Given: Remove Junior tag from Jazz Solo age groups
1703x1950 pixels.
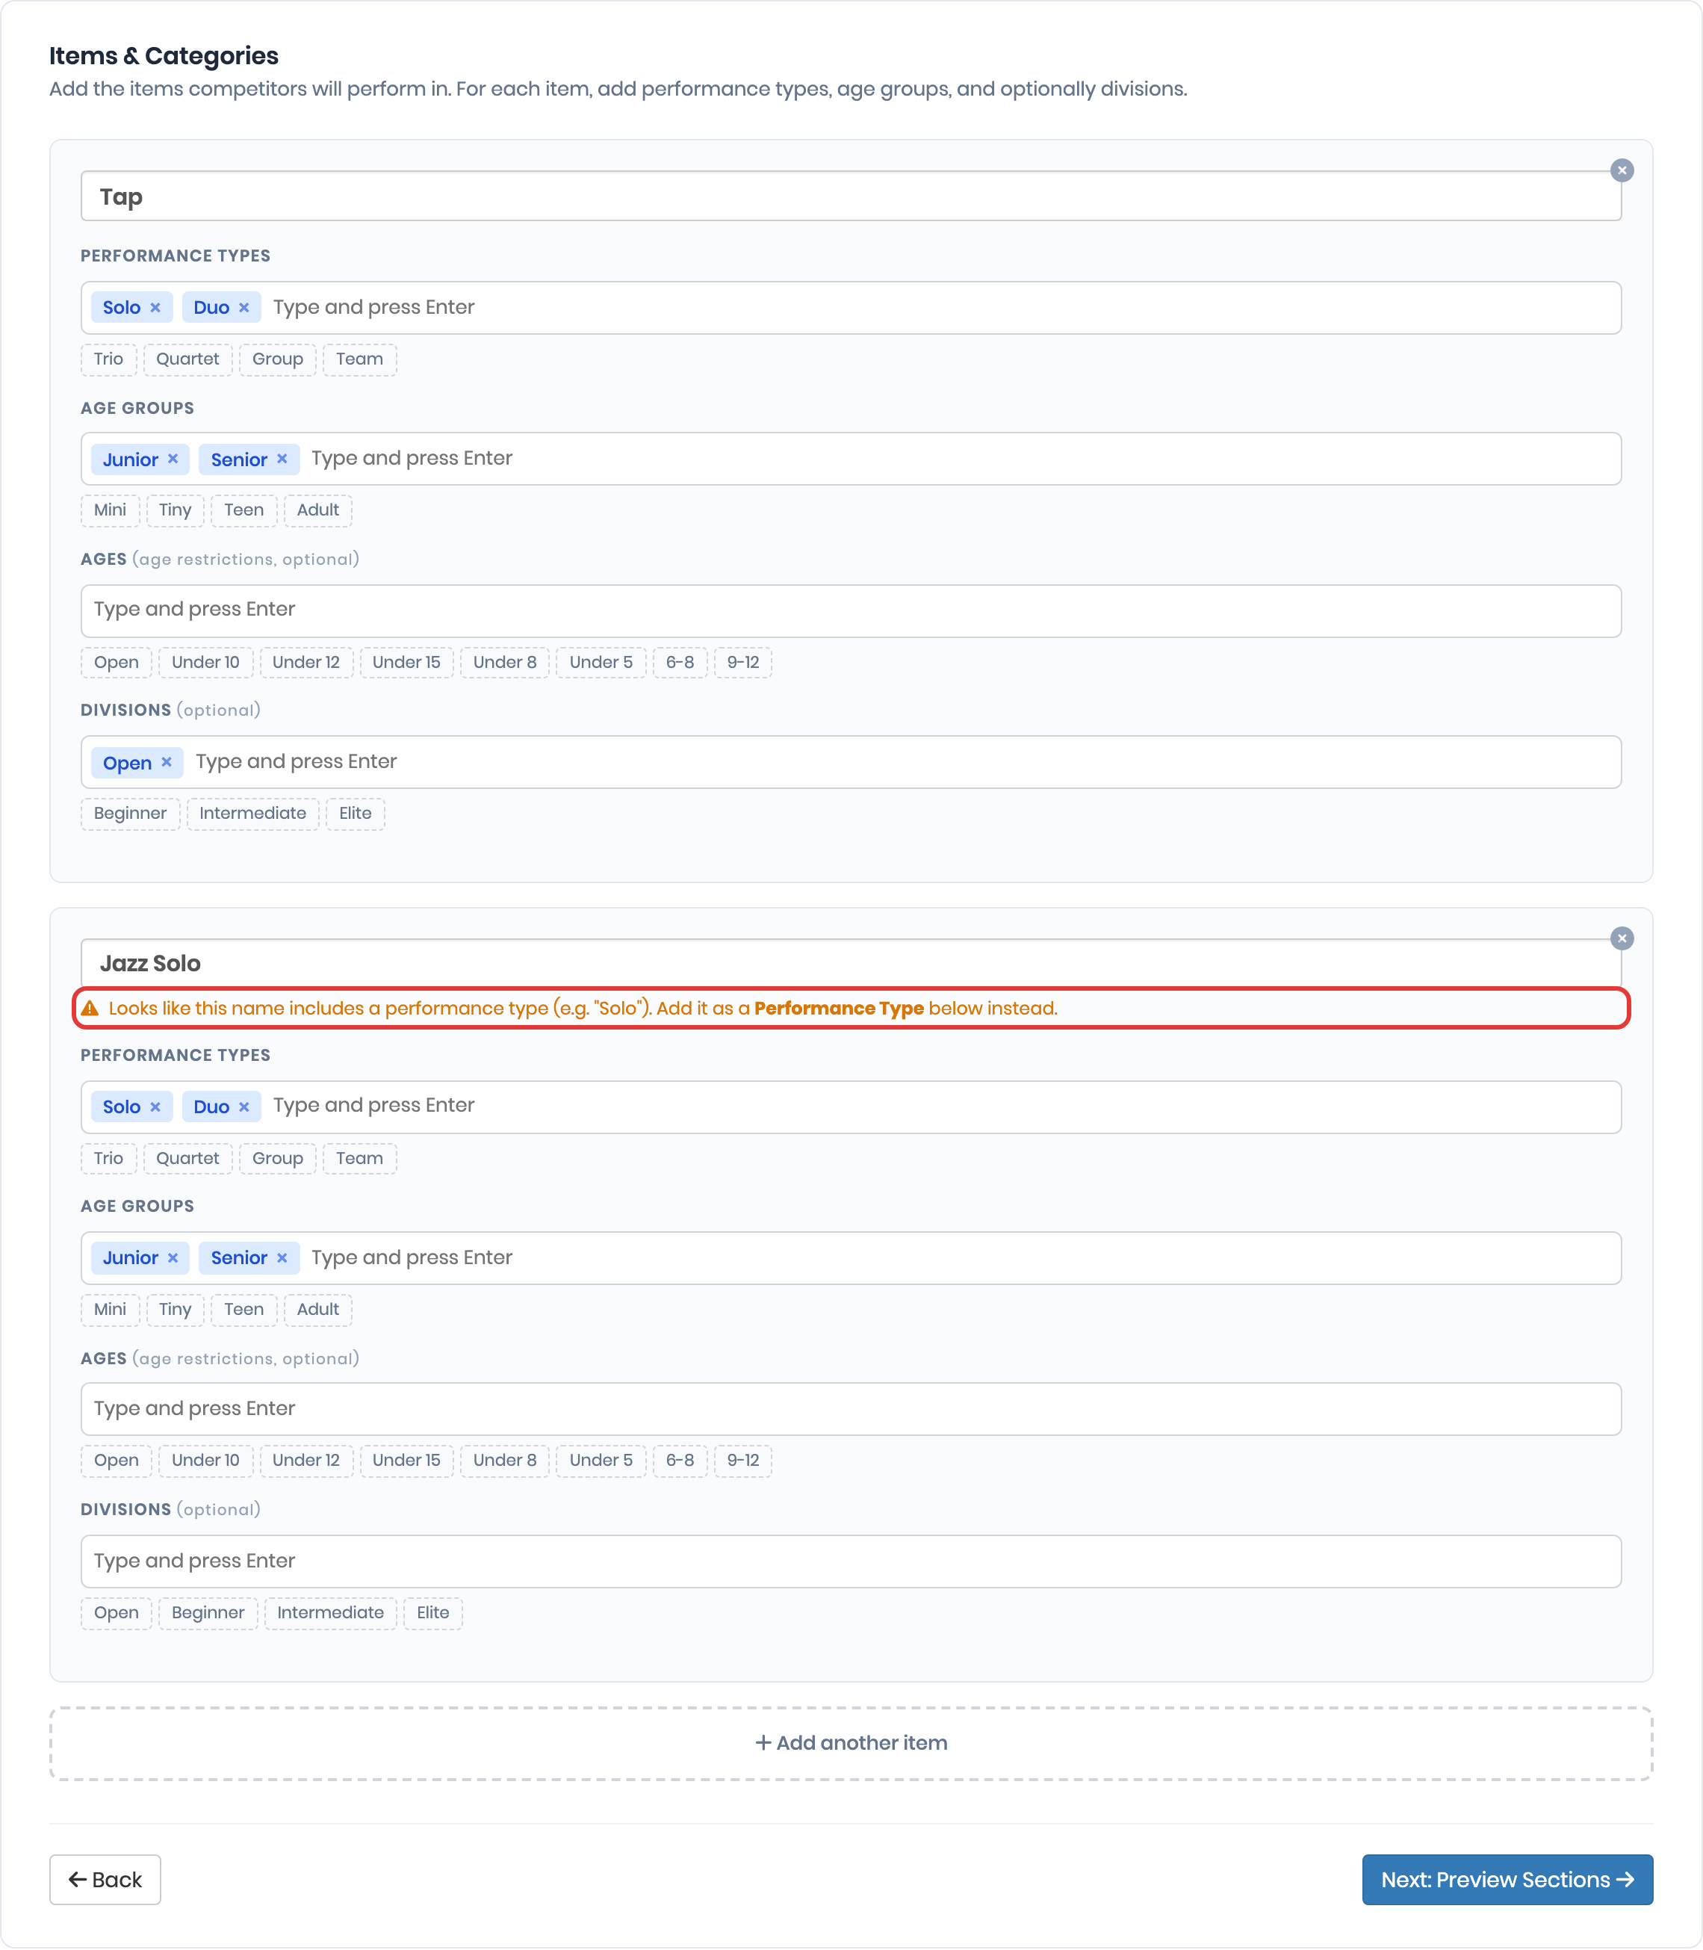Looking at the screenshot, I should (173, 1258).
